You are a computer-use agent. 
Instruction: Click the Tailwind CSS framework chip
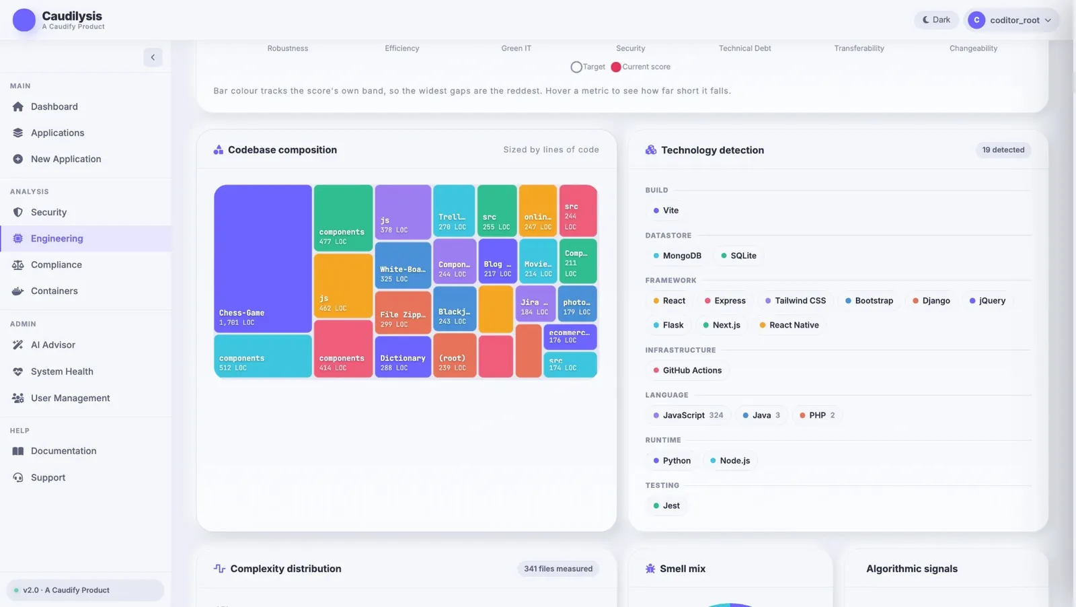(x=796, y=301)
